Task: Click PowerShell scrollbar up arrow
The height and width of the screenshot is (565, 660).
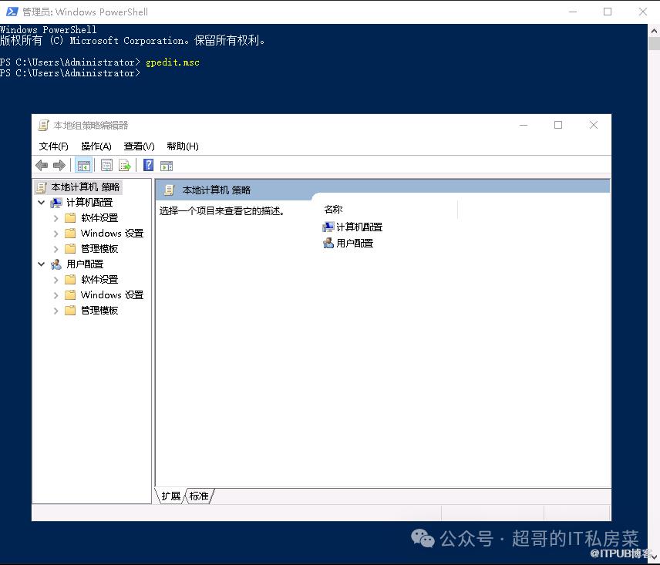Action: pyautogui.click(x=654, y=31)
